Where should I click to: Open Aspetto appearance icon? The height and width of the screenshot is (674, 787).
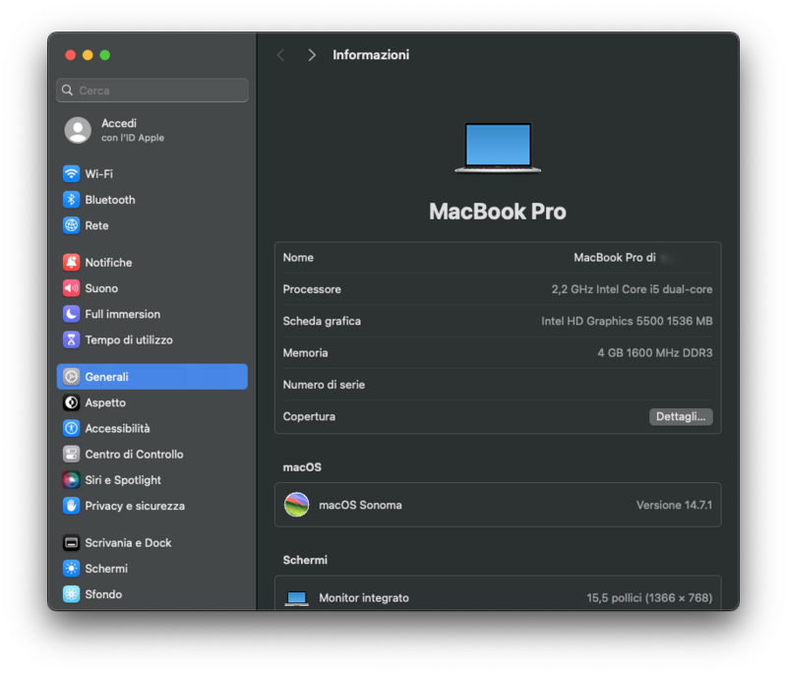(71, 402)
